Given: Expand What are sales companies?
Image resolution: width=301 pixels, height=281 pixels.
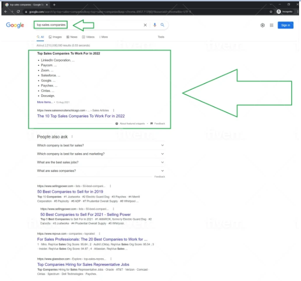Looking at the screenshot, I should pos(101,171).
